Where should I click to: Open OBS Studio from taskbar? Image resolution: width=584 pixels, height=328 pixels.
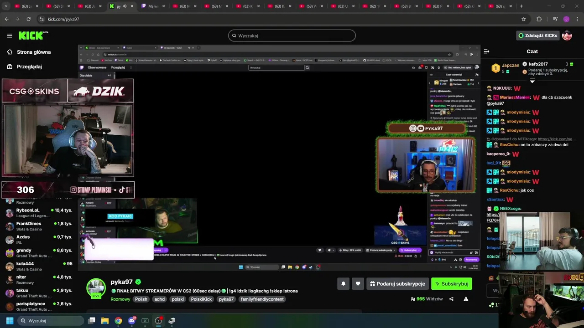tap(158, 321)
